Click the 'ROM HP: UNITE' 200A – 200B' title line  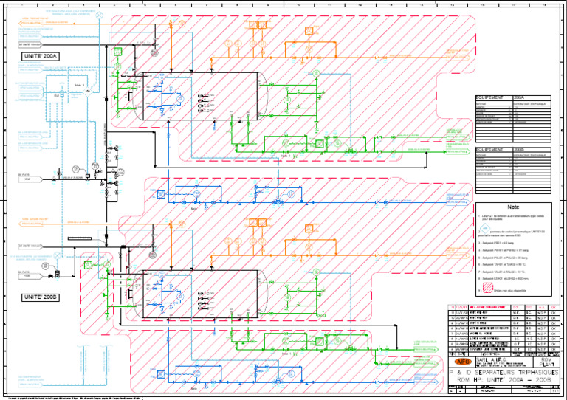tap(504, 380)
